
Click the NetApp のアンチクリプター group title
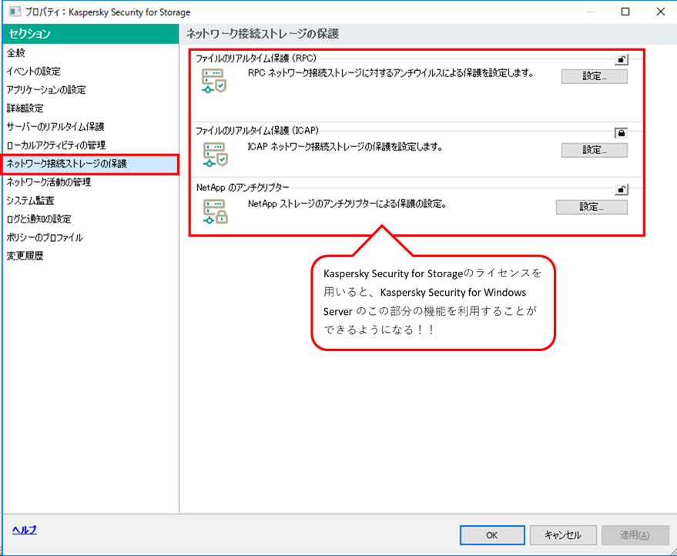243,187
